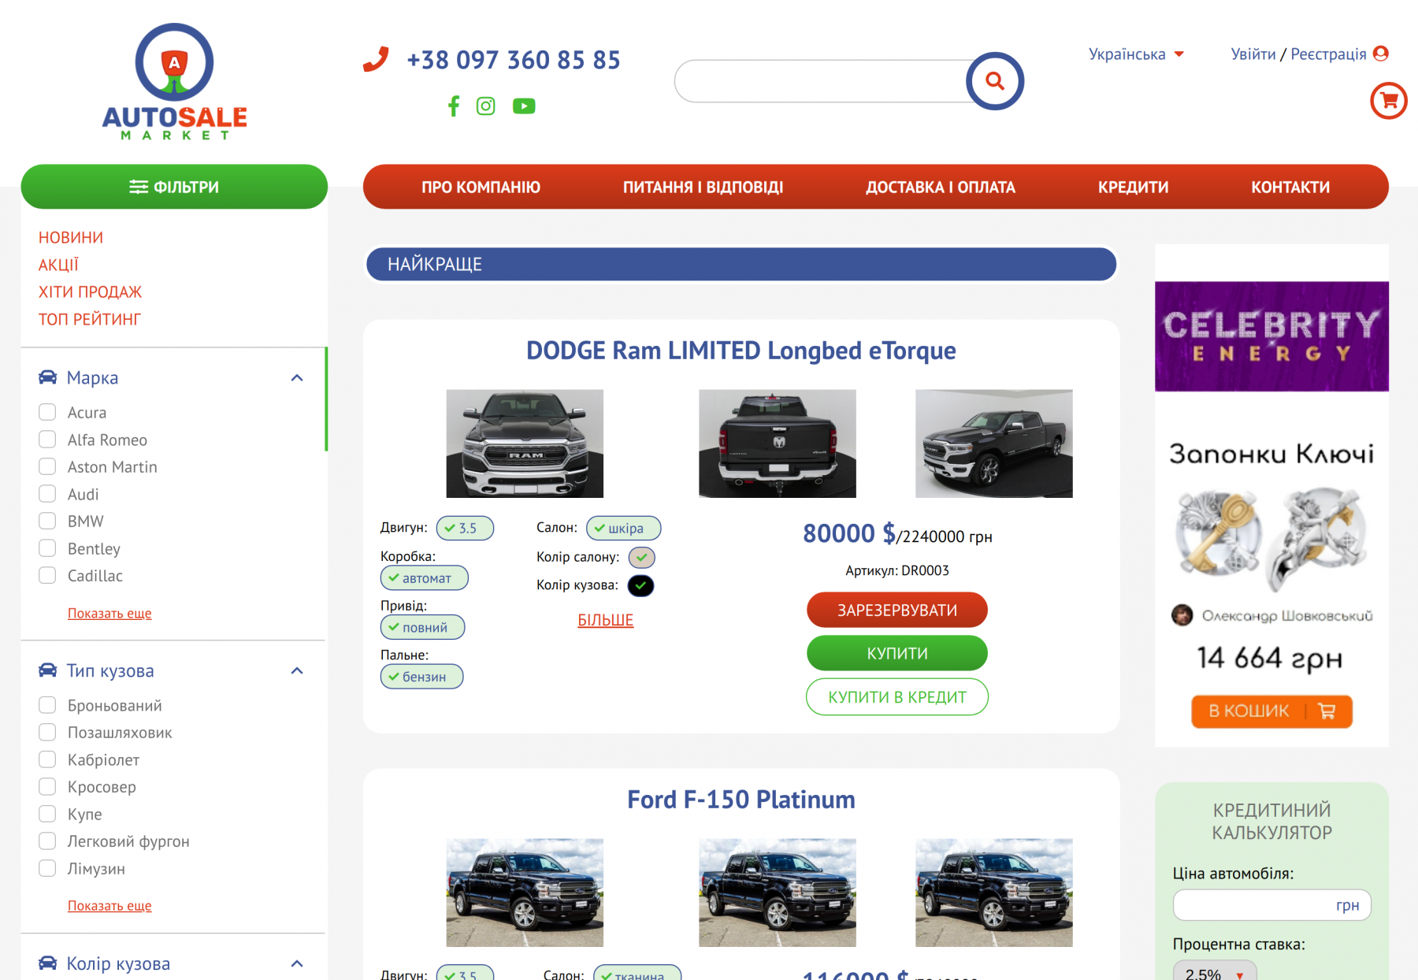Click the black Колір кузова swatch

click(x=641, y=585)
